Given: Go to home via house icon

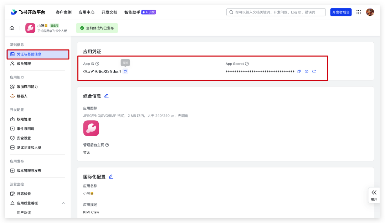Looking at the screenshot, I should 12,28.
